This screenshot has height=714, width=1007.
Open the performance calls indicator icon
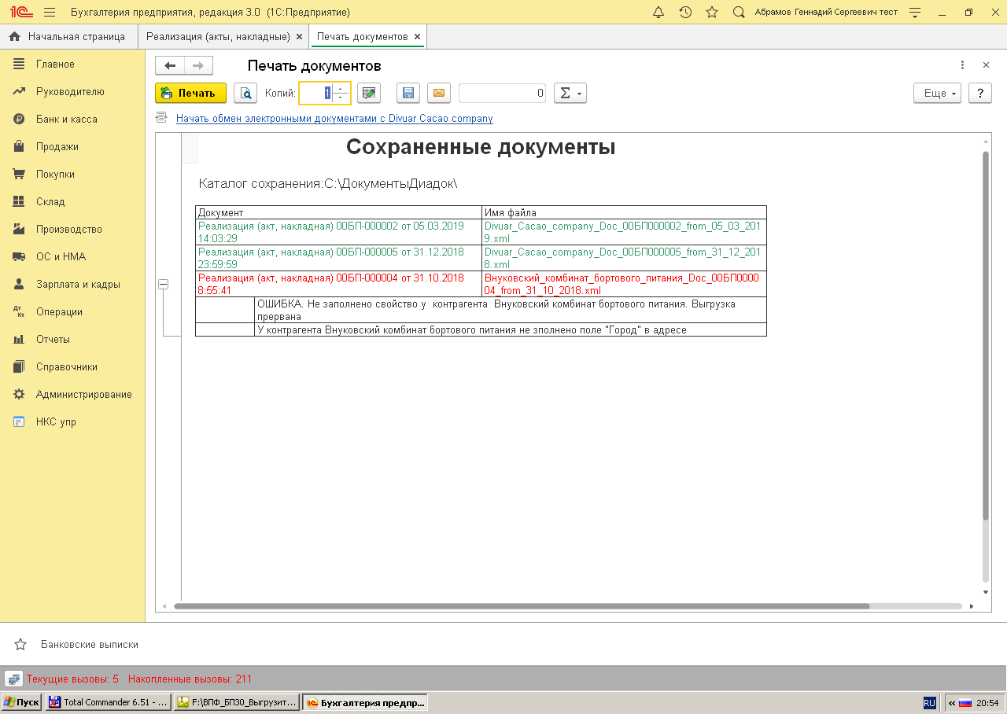pos(13,678)
